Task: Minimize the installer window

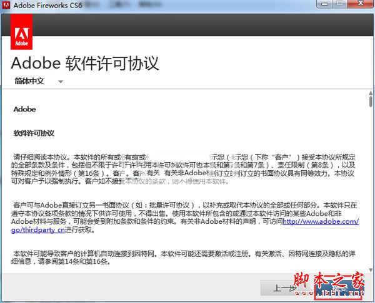Action: click(x=324, y=4)
